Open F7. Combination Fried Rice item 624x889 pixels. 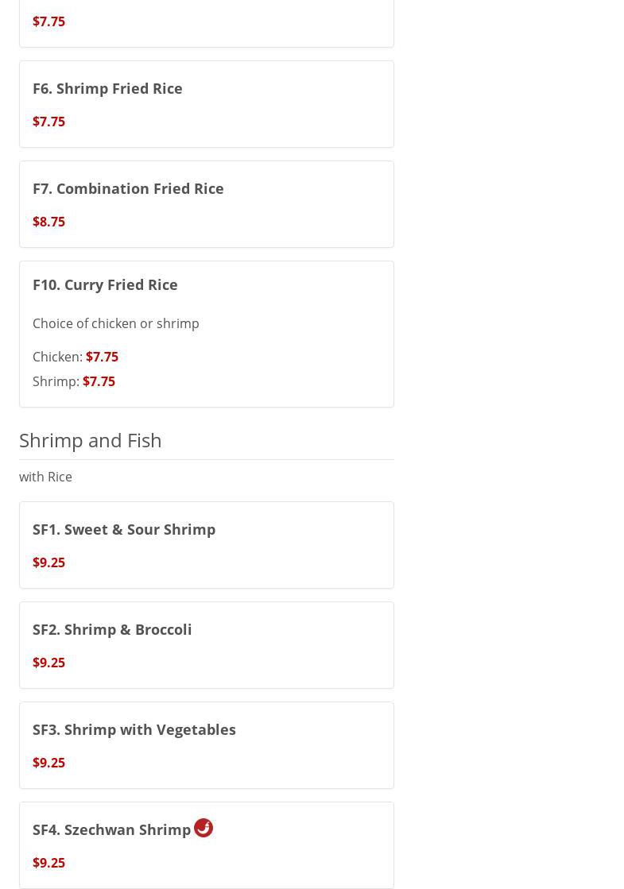(x=128, y=188)
